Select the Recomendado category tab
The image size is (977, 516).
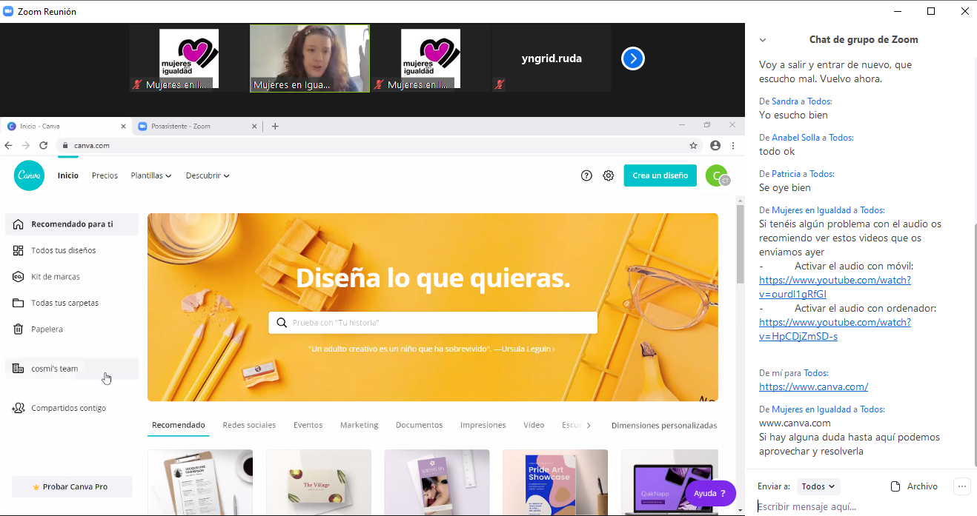pyautogui.click(x=179, y=425)
